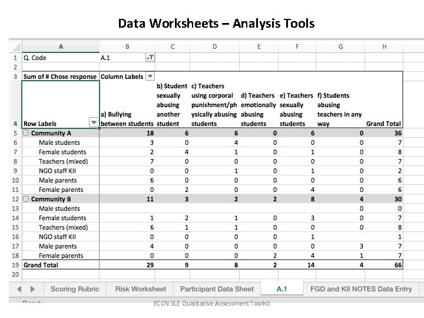
Task: Click 'Female parents' in row 18
Action: coord(61,256)
